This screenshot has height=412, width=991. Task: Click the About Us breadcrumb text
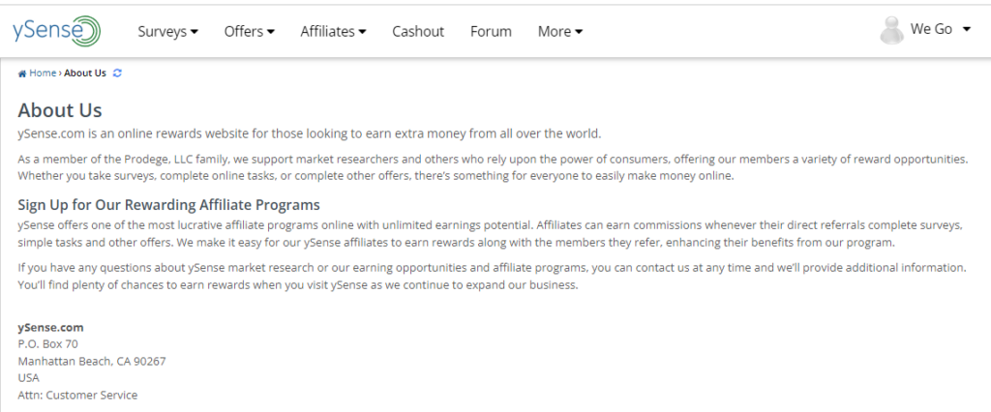(x=85, y=74)
